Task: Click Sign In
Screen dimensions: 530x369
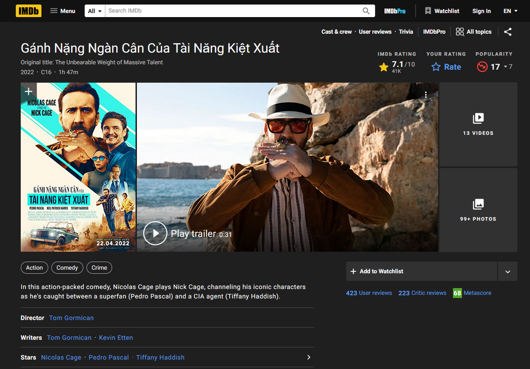Action: (x=481, y=11)
